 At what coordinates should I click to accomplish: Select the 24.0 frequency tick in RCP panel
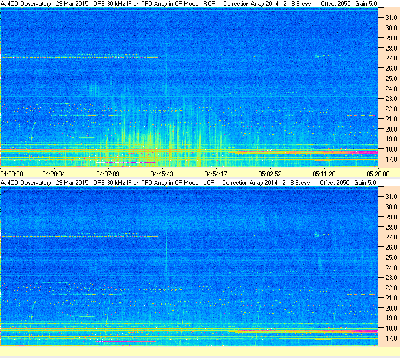tap(391, 89)
